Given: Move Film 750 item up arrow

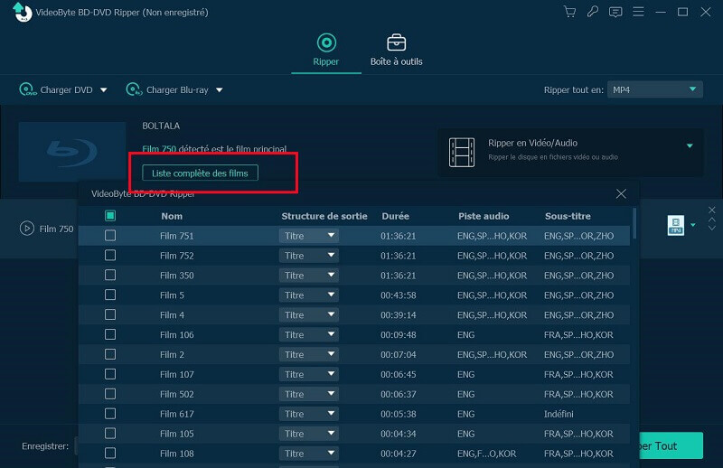Looking at the screenshot, I should coord(712,220).
